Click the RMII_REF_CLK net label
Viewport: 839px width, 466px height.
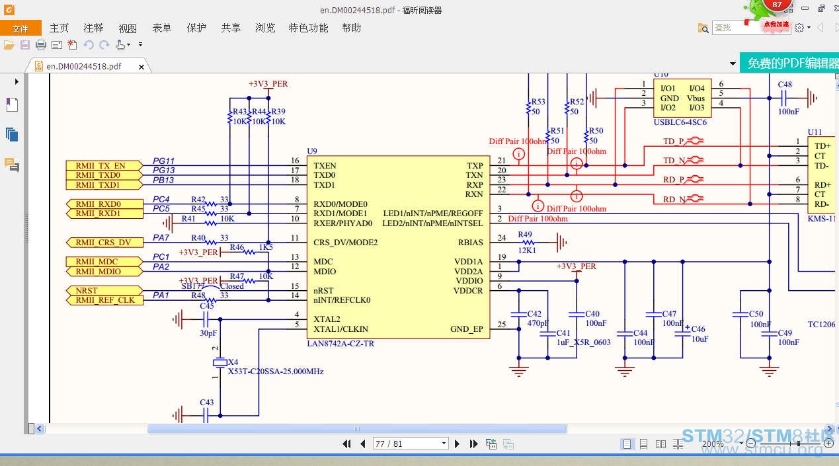pyautogui.click(x=105, y=300)
